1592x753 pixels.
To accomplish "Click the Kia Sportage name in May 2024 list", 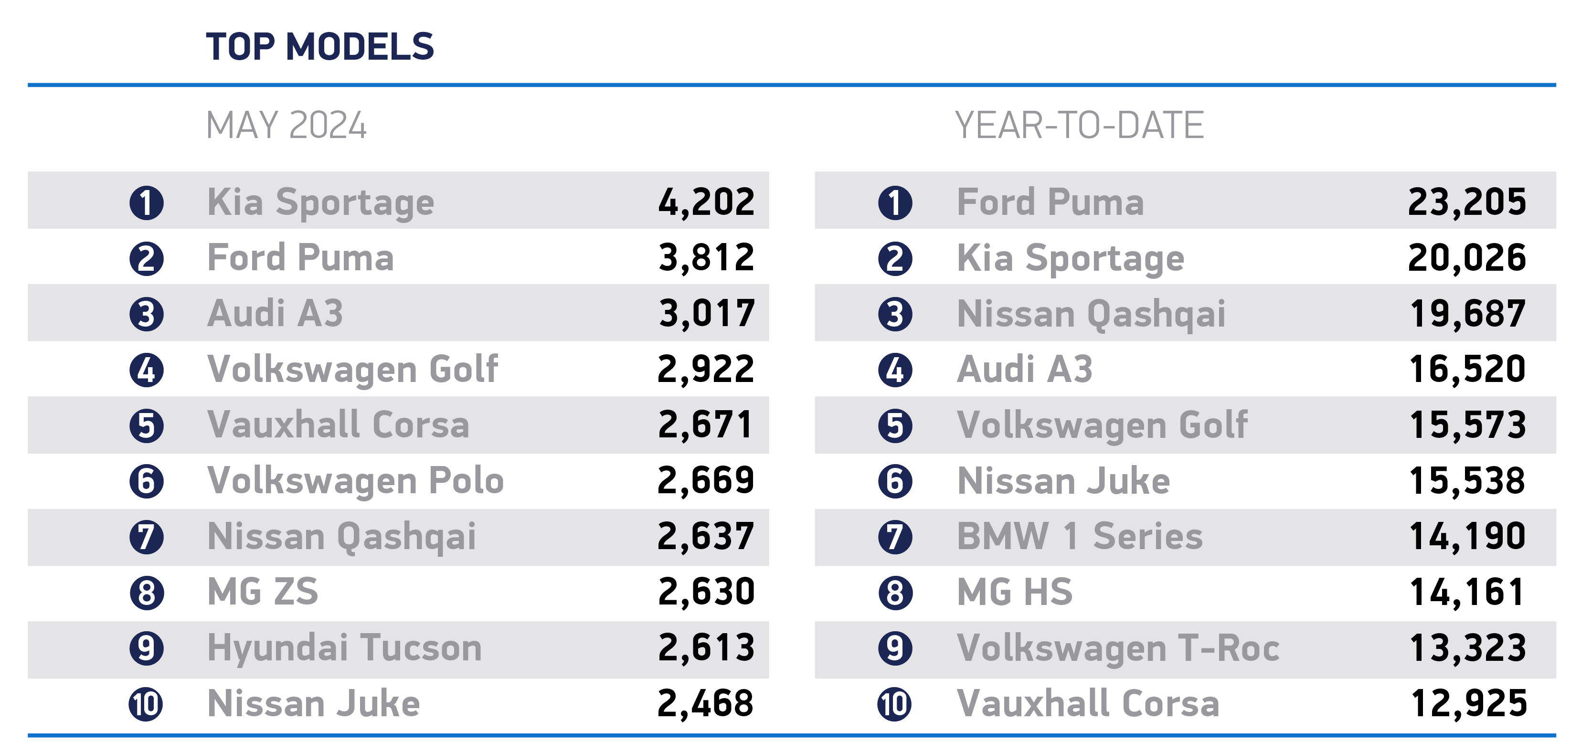I will pyautogui.click(x=321, y=203).
